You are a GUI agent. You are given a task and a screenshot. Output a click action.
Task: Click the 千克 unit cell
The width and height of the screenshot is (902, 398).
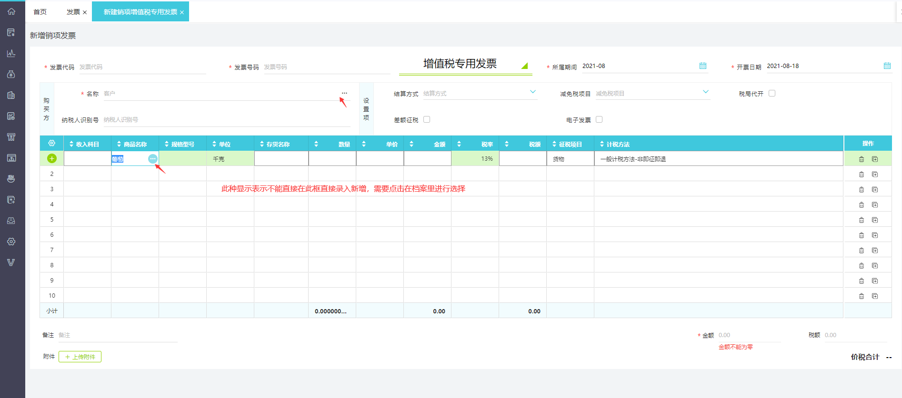point(231,159)
